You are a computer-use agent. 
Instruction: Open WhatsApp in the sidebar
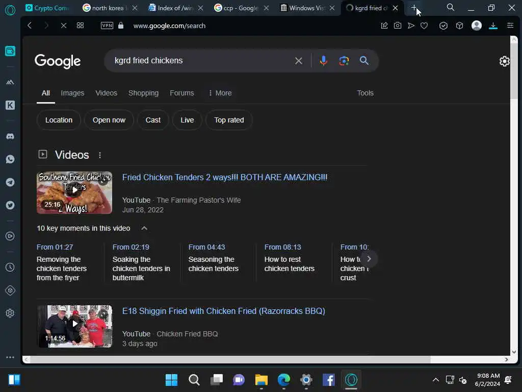10,159
